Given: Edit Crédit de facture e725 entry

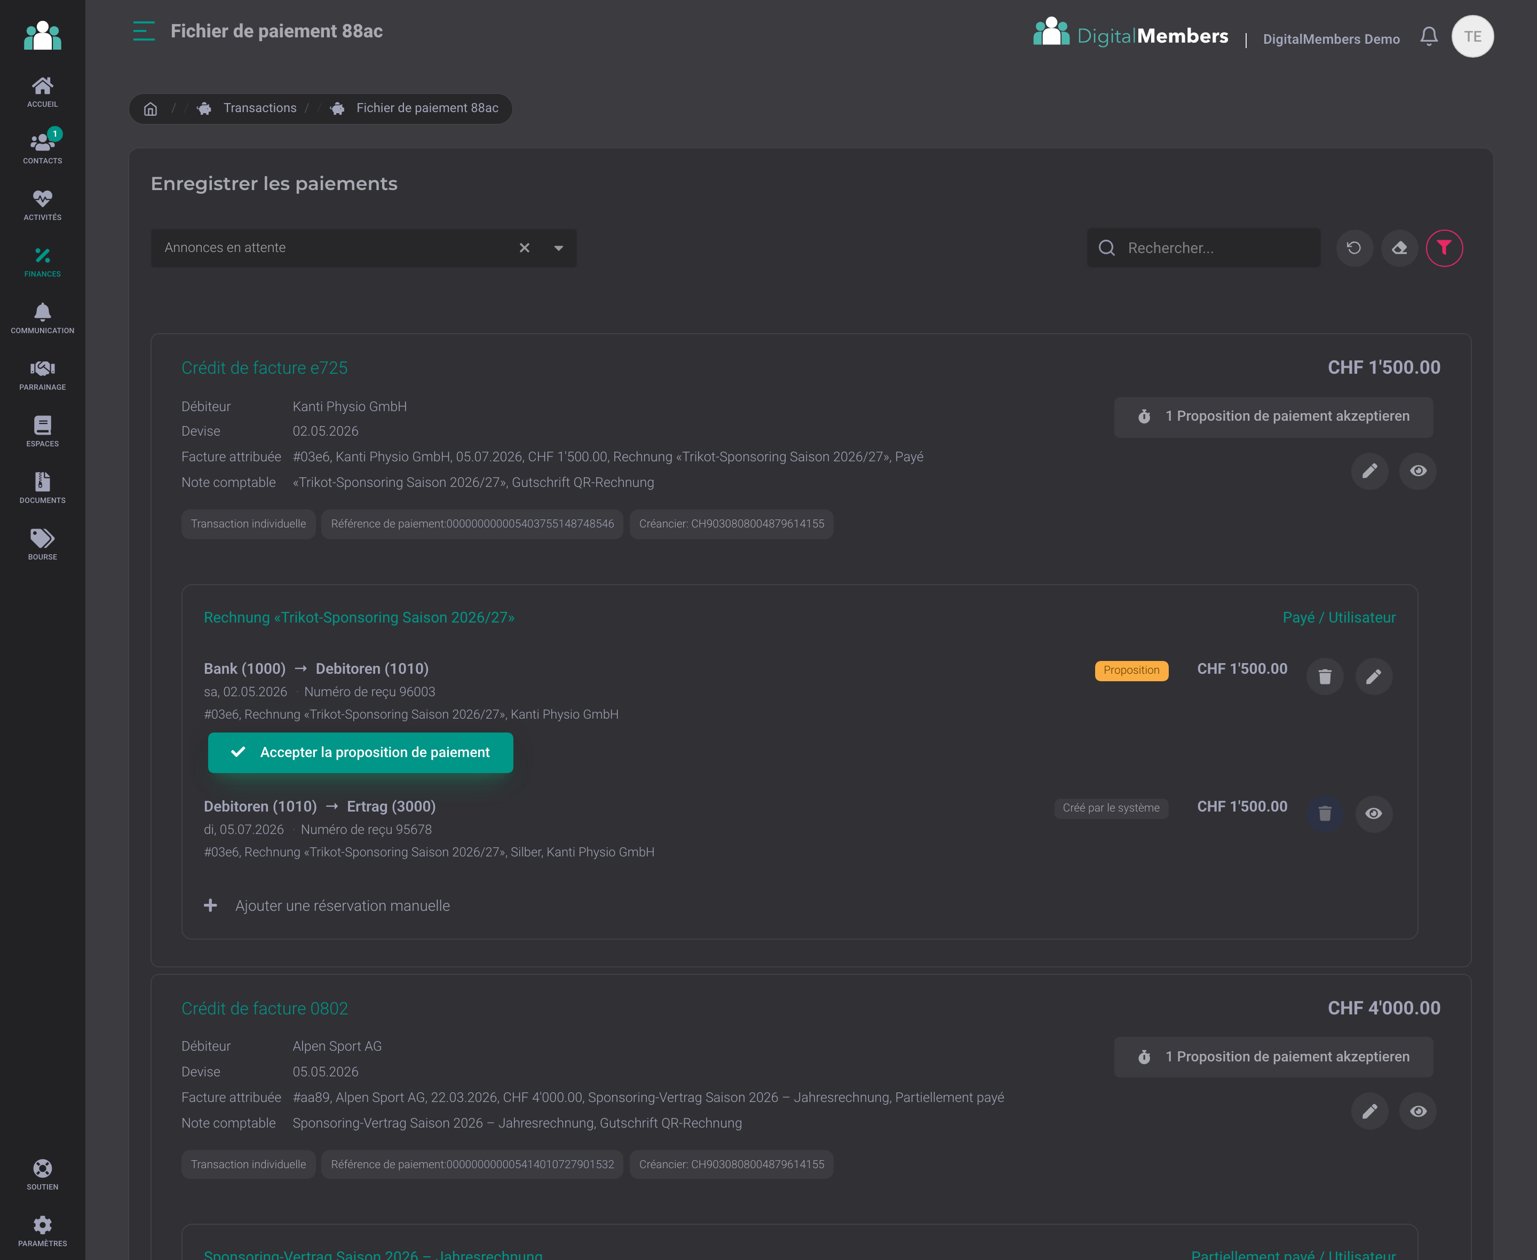Looking at the screenshot, I should (x=1369, y=471).
